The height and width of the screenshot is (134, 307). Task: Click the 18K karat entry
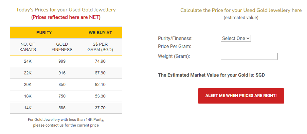28,96
